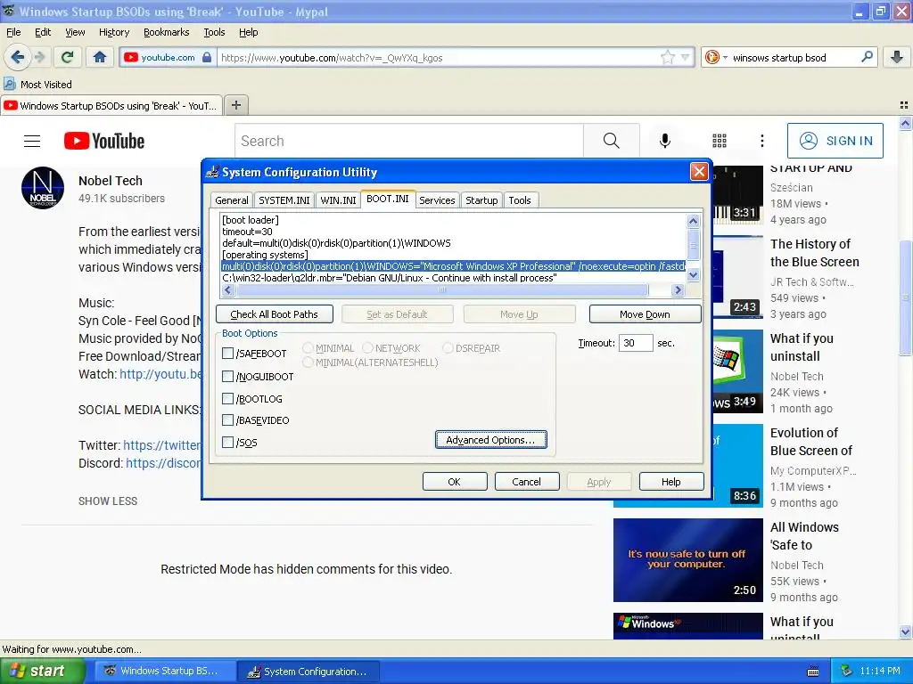
Task: Click Check All Boot Paths button
Action: tap(275, 314)
